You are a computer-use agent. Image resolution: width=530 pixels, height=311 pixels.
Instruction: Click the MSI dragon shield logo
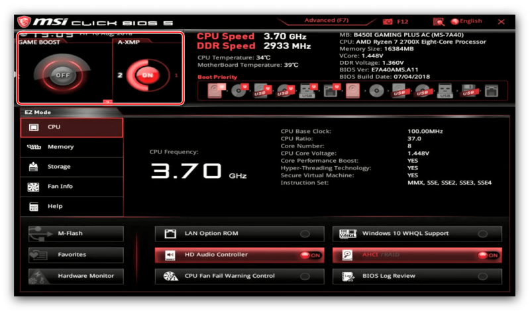click(x=24, y=22)
